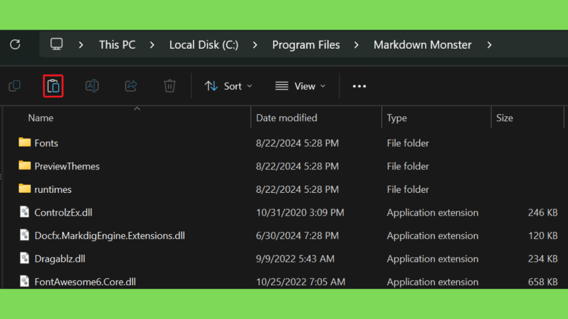The image size is (568, 319).
Task: Click the 234 KB size value
Action: pyautogui.click(x=542, y=259)
